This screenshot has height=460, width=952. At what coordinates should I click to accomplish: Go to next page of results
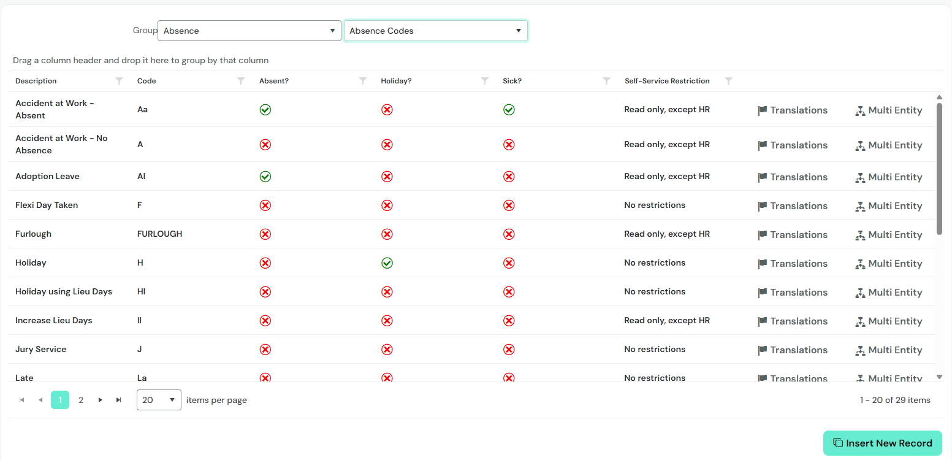[101, 400]
